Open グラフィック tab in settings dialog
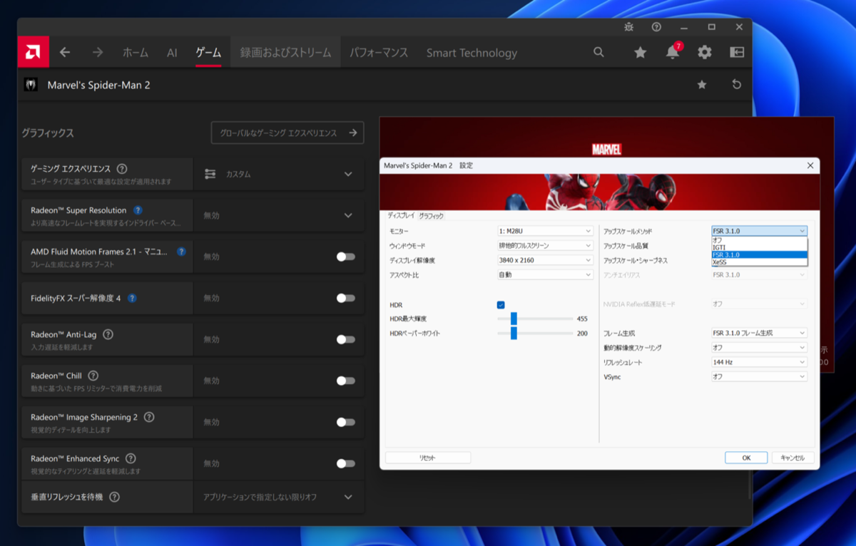 [431, 215]
